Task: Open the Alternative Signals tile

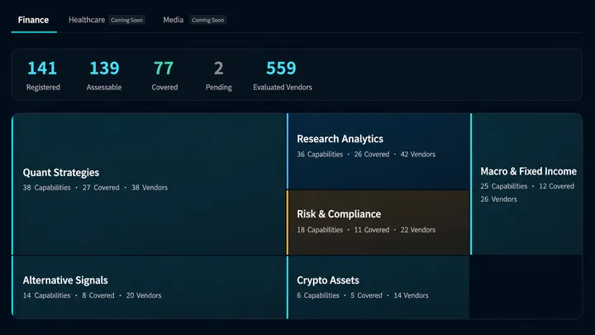Action: coord(149,287)
